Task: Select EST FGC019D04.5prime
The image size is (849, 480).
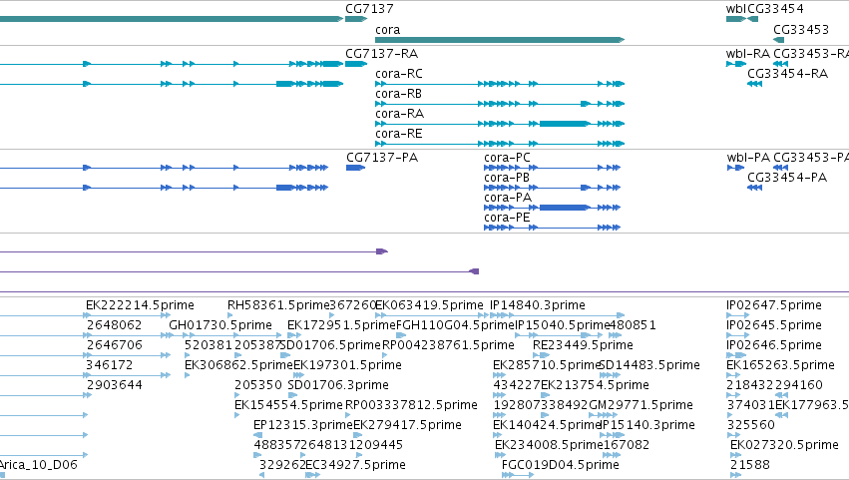Action: (560, 466)
